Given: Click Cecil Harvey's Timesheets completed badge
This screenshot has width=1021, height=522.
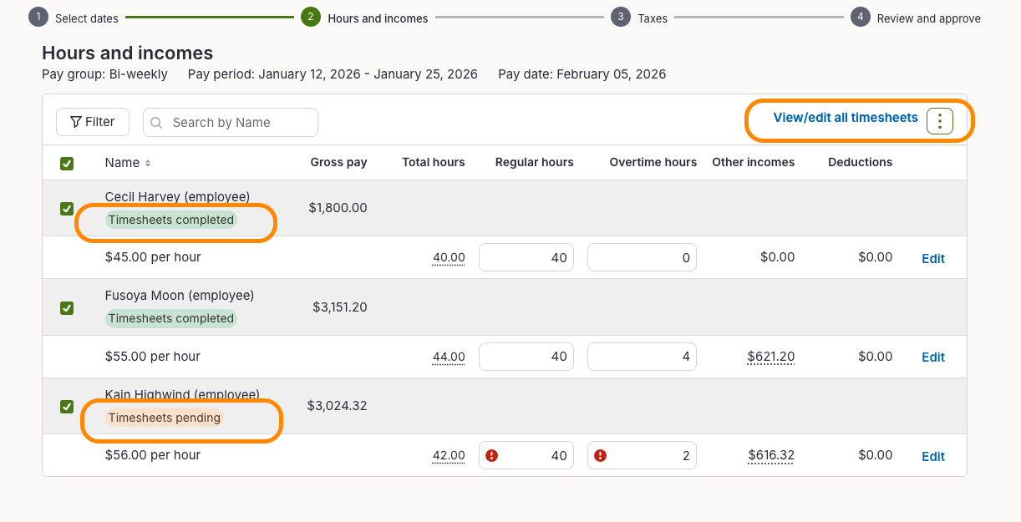Looking at the screenshot, I should click(x=171, y=220).
